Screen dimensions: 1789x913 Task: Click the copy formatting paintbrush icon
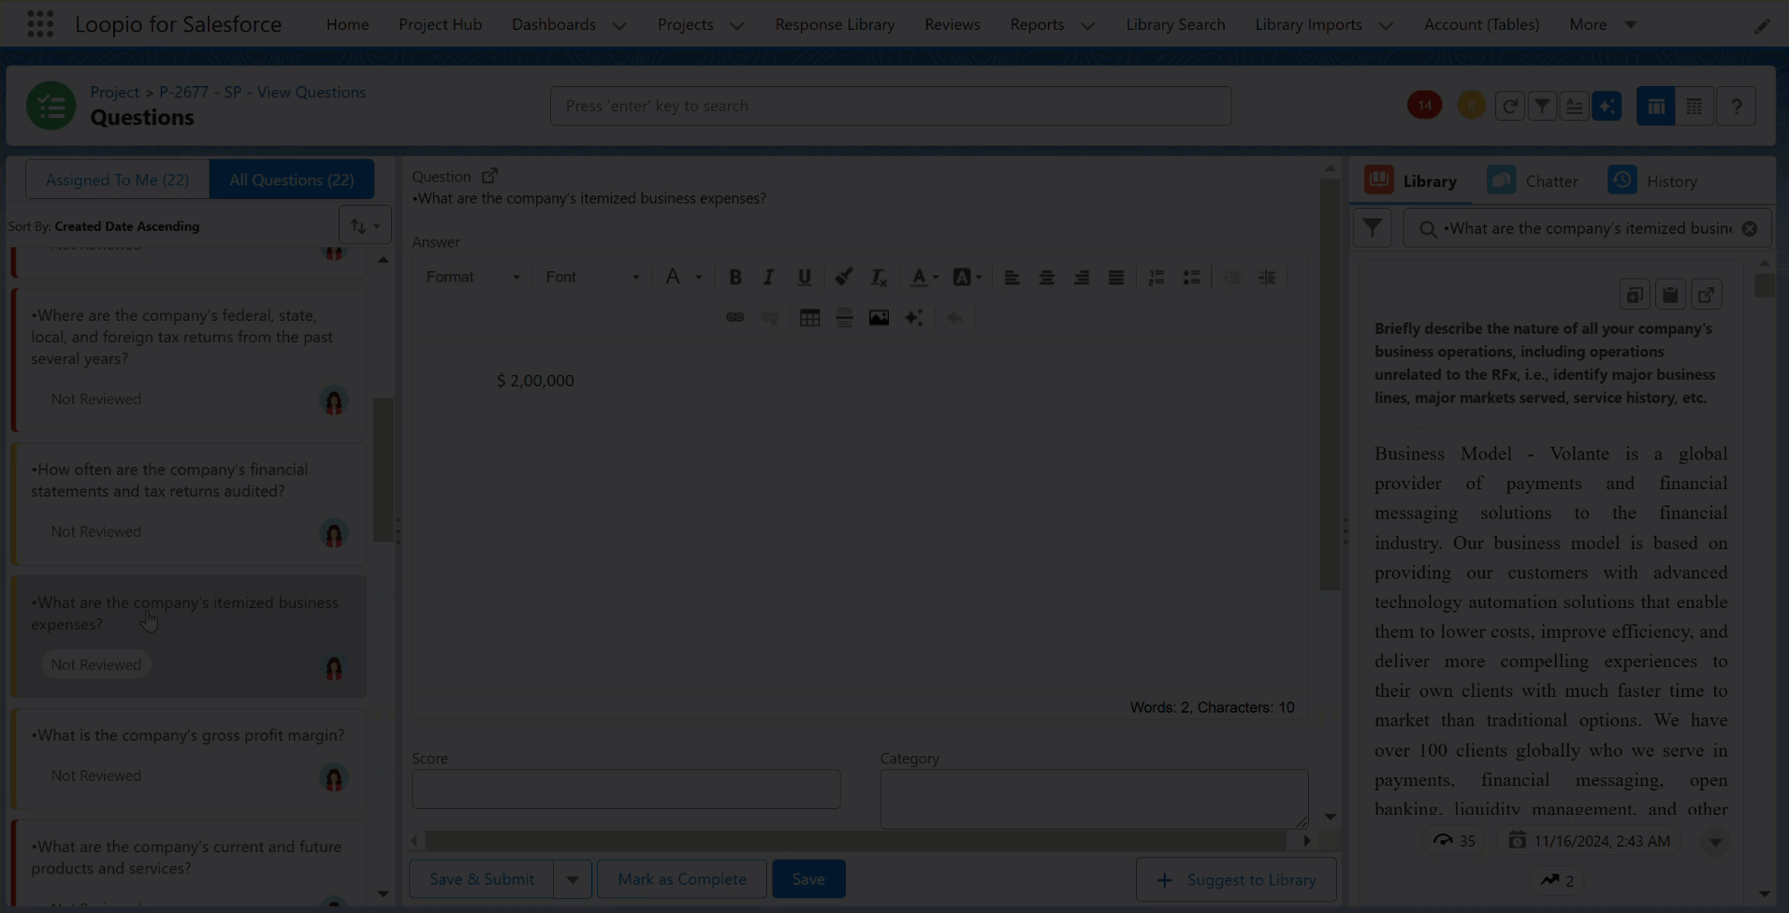pyautogui.click(x=843, y=277)
